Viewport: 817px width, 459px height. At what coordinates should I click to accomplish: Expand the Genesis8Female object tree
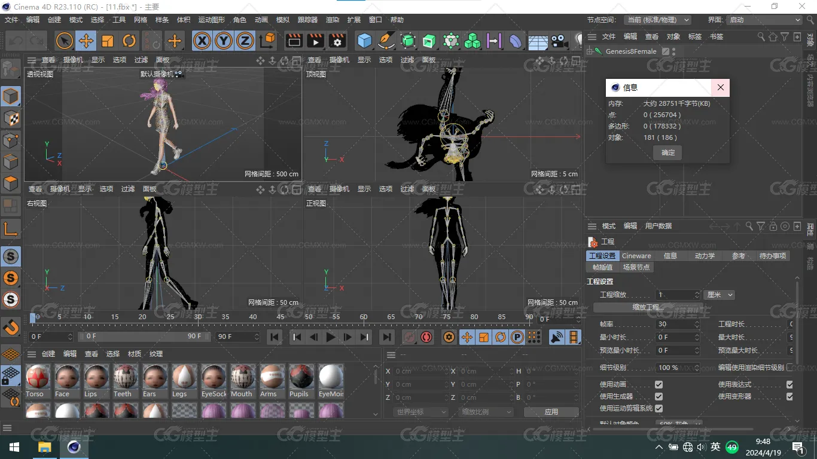tap(590, 51)
